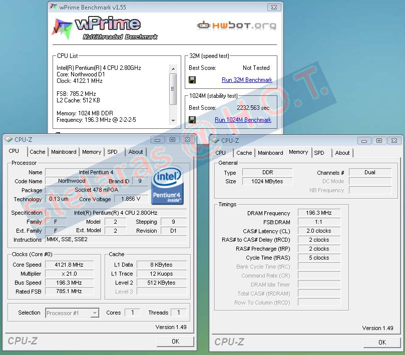Click OK in the right CPU-Z window

382,343
